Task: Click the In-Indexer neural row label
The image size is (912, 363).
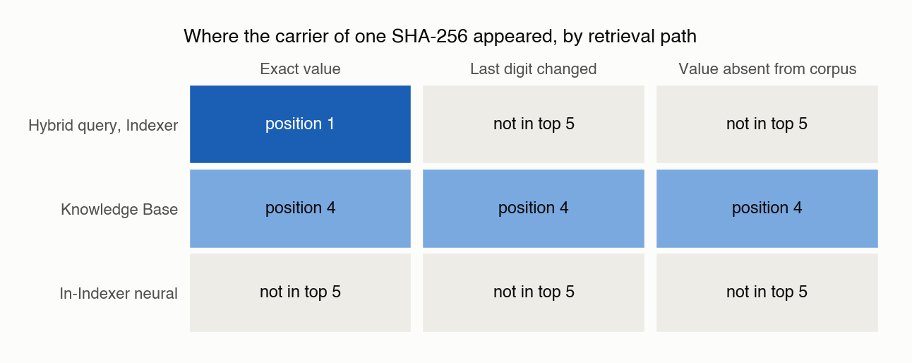Action: (119, 294)
